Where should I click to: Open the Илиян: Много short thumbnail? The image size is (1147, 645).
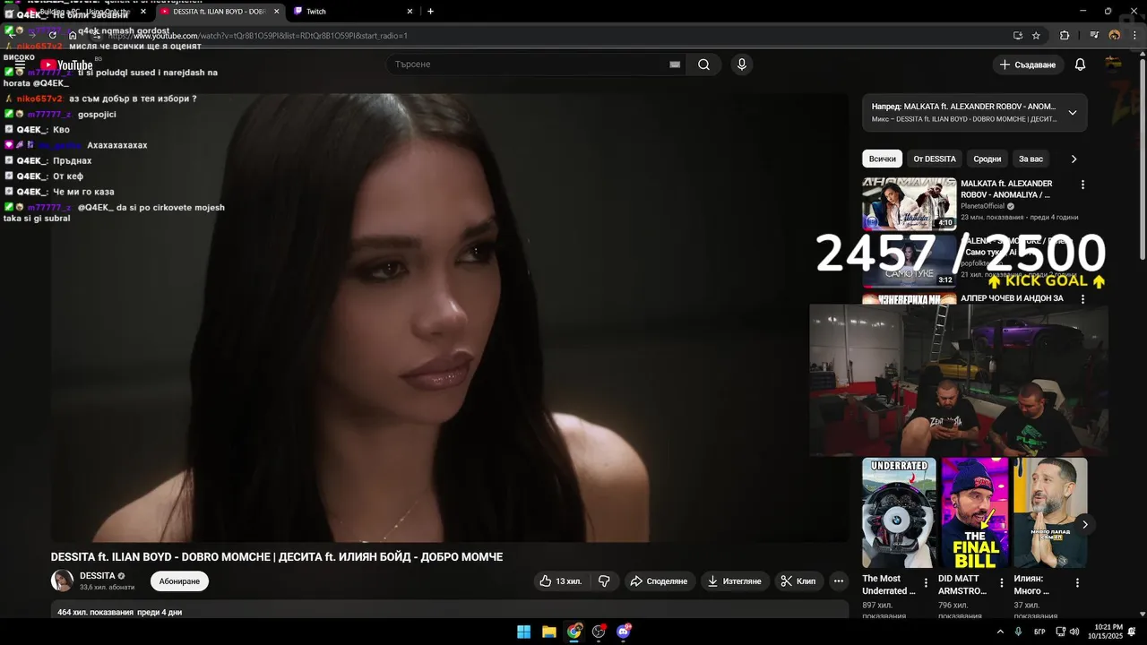pyautogui.click(x=1050, y=512)
